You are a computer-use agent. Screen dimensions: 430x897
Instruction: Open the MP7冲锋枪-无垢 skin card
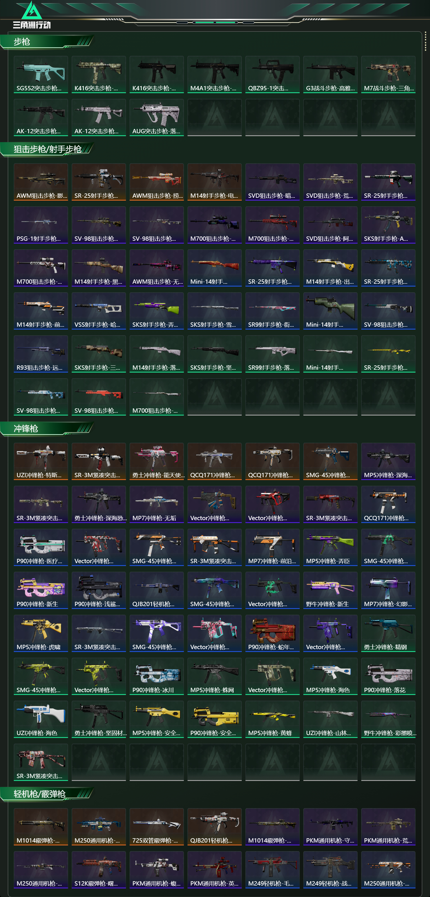click(x=157, y=504)
